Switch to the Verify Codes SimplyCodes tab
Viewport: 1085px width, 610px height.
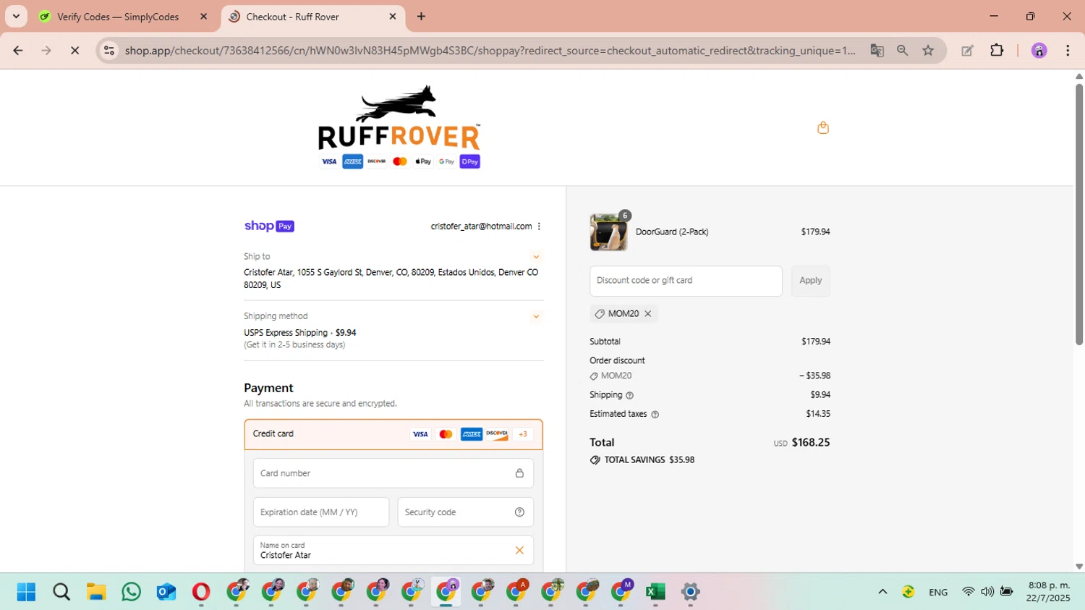pyautogui.click(x=118, y=17)
